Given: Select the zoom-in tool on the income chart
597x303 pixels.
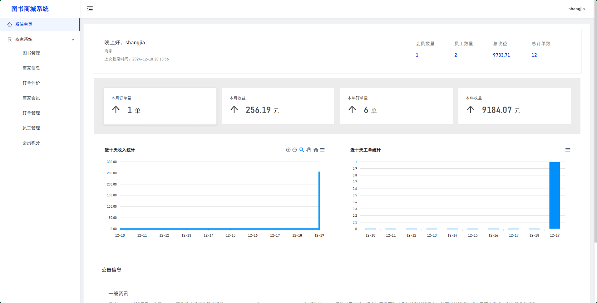Looking at the screenshot, I should (288, 150).
